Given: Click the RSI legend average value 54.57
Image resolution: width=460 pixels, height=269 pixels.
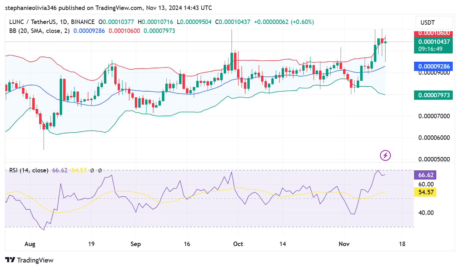Looking at the screenshot, I should 79,170.
